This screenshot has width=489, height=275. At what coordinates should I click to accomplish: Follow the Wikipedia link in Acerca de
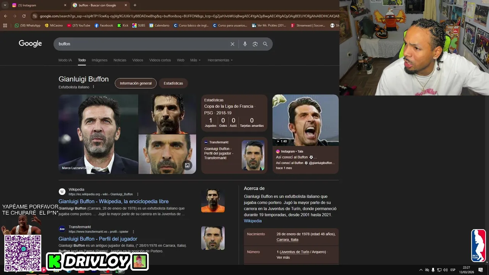click(253, 221)
